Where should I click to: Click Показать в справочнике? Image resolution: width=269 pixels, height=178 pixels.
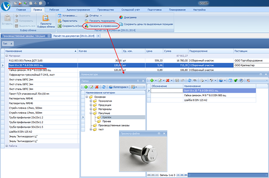[101, 26]
